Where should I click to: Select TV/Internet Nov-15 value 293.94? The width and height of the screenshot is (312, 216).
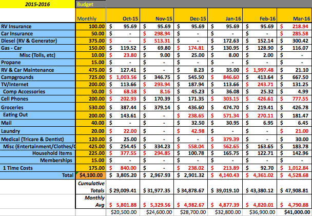point(157,84)
